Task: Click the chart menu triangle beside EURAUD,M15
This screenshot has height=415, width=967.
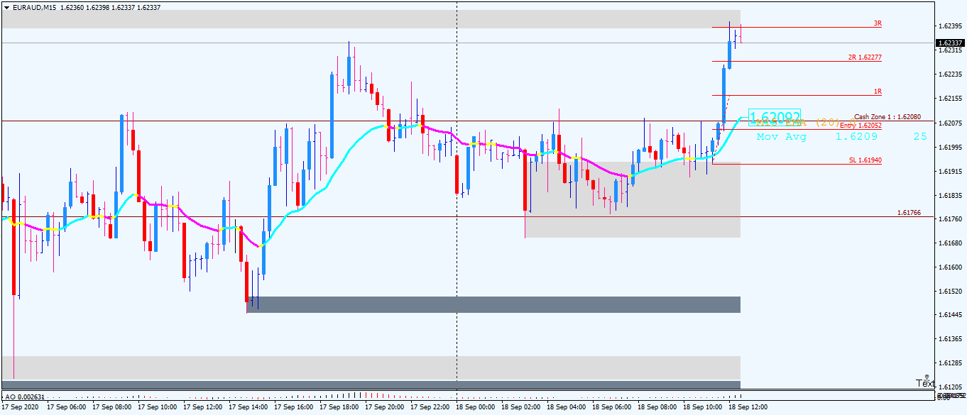Action: [x=6, y=7]
